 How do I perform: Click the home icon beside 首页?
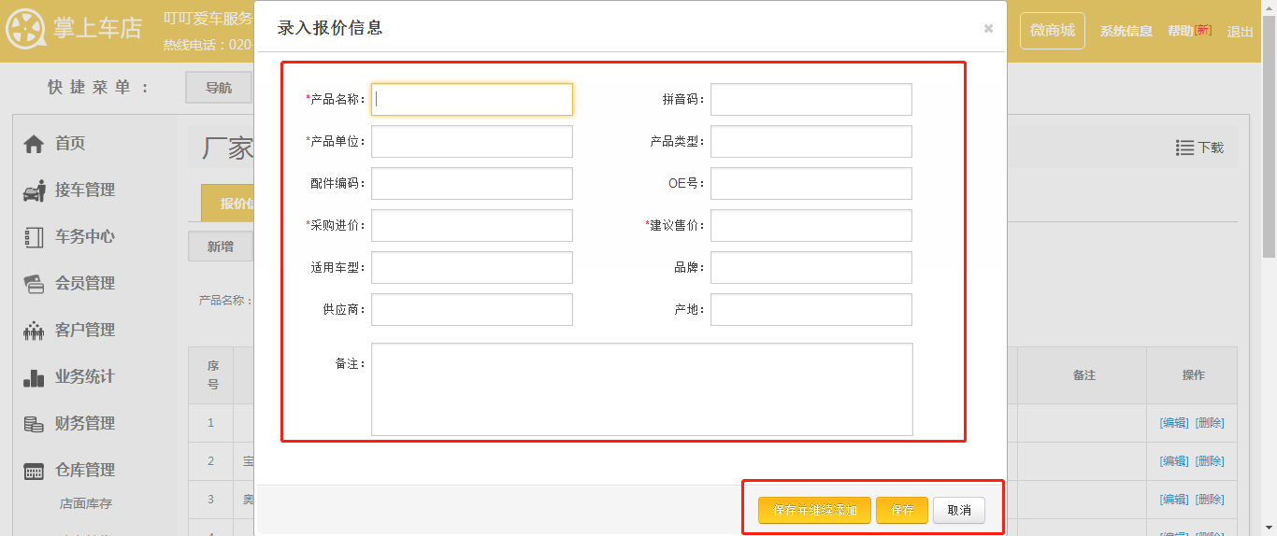34,144
